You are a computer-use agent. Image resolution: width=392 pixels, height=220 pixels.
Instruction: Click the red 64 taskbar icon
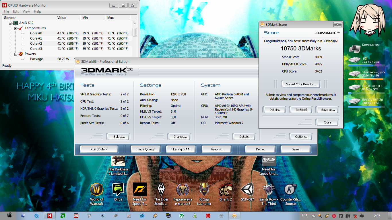pyautogui.click(x=76, y=216)
